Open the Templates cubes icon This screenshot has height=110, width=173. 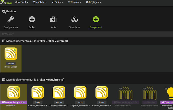tap(74, 19)
